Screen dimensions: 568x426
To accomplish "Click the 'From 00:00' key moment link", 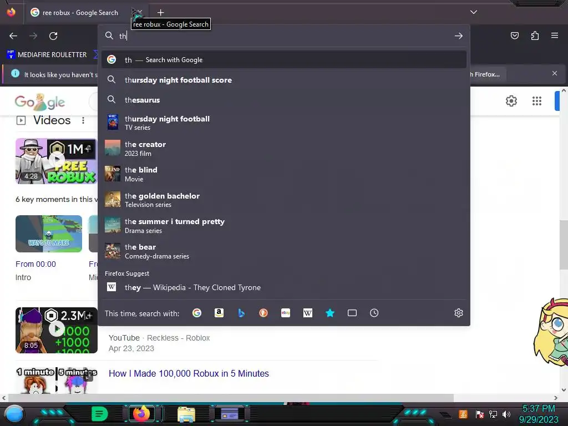I will (35, 264).
